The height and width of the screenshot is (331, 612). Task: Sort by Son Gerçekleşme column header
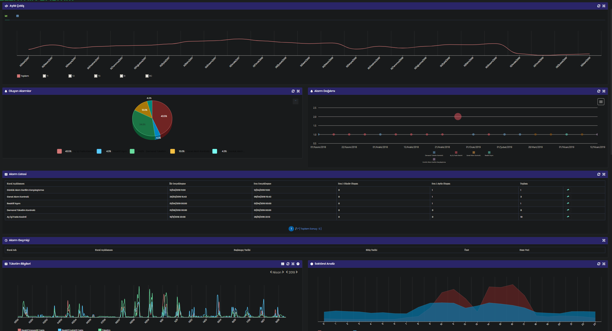point(262,184)
